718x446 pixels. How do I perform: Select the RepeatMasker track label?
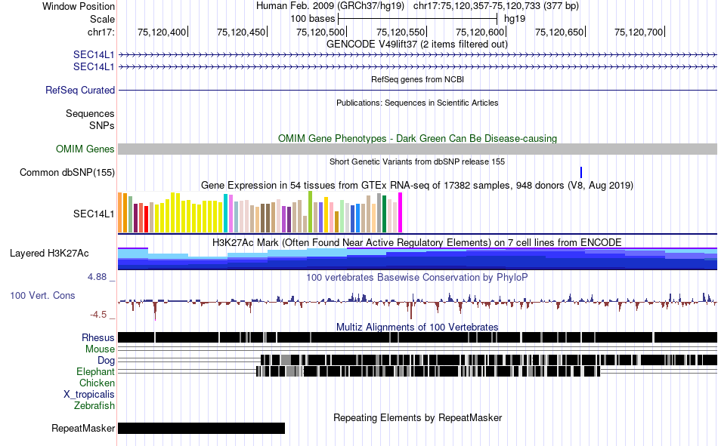(x=83, y=428)
